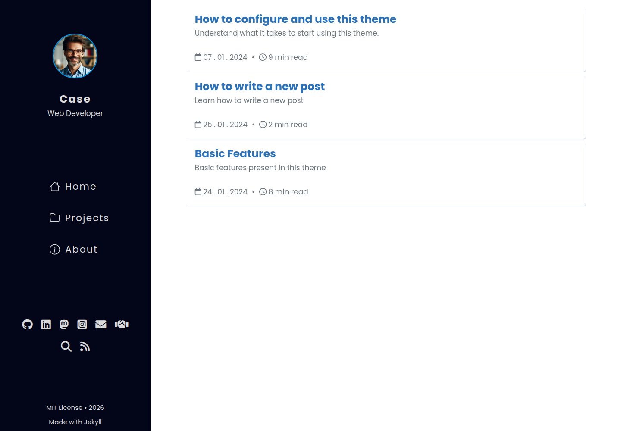The image size is (621, 431).
Task: Click the profile avatar photo
Action: click(x=75, y=56)
